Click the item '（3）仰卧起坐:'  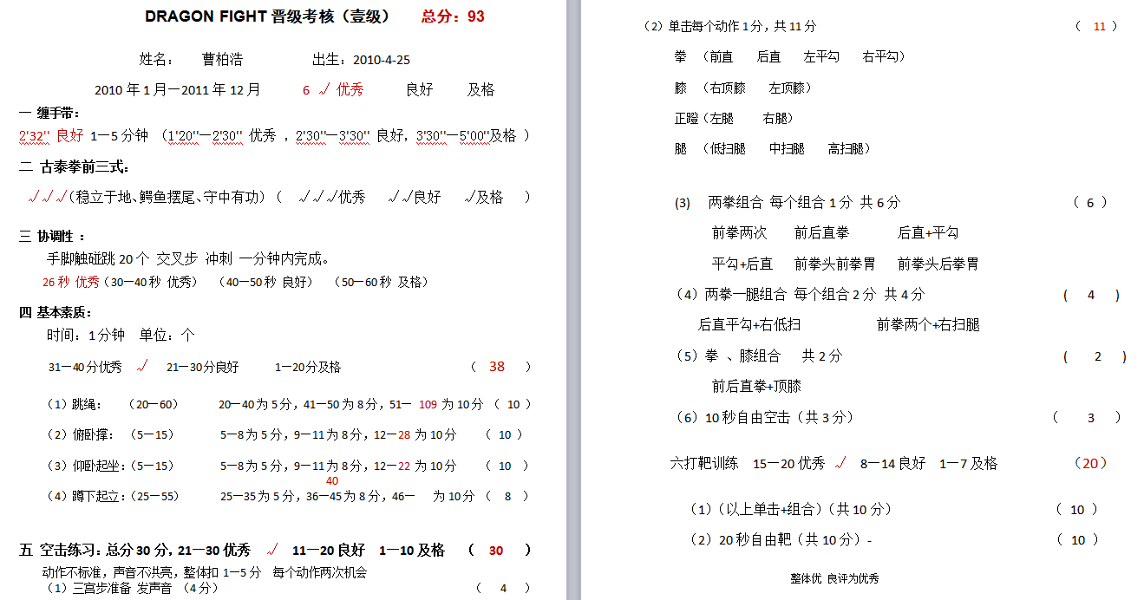85,466
